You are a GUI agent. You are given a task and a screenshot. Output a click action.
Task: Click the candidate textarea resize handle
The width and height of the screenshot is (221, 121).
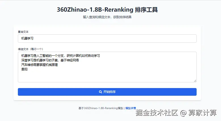click(195, 81)
